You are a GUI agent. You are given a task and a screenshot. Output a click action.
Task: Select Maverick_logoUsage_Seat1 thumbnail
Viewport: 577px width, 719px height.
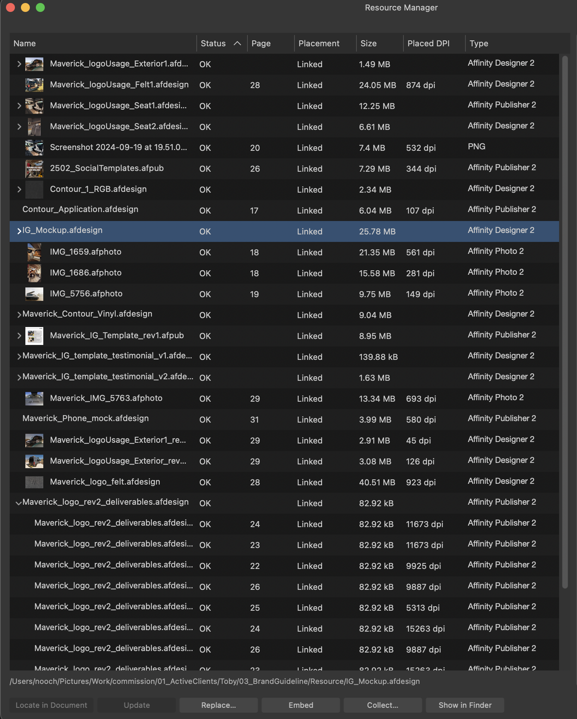[x=34, y=106]
